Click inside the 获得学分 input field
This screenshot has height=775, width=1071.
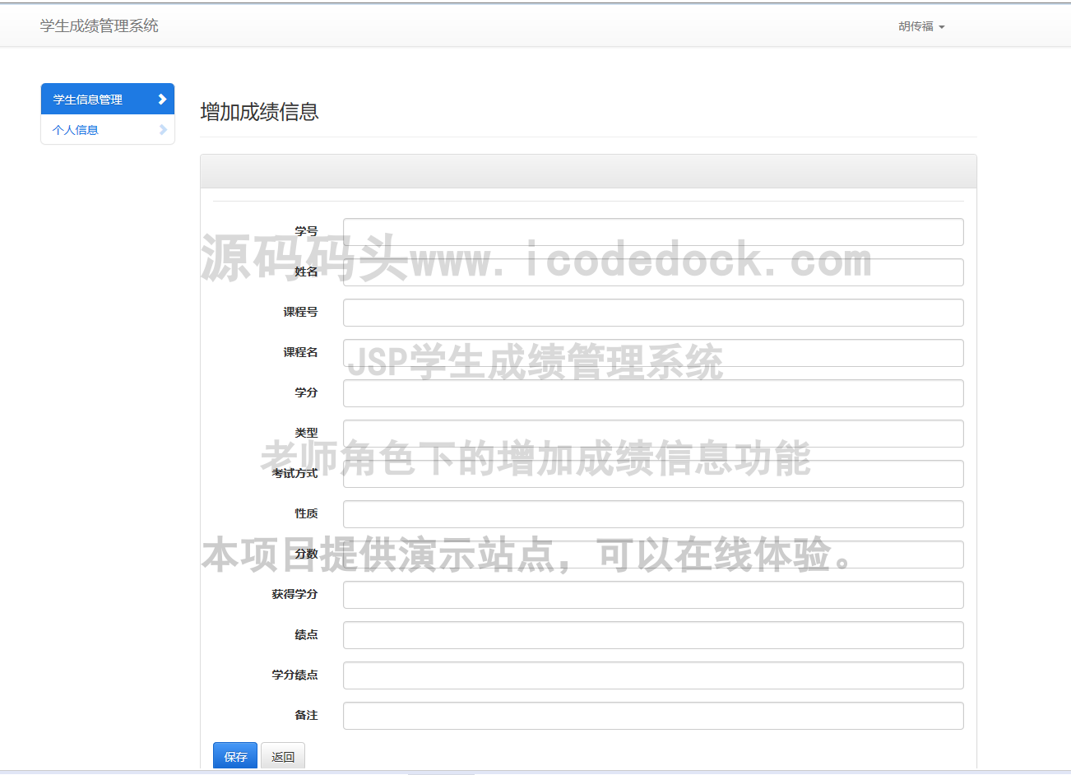[653, 594]
